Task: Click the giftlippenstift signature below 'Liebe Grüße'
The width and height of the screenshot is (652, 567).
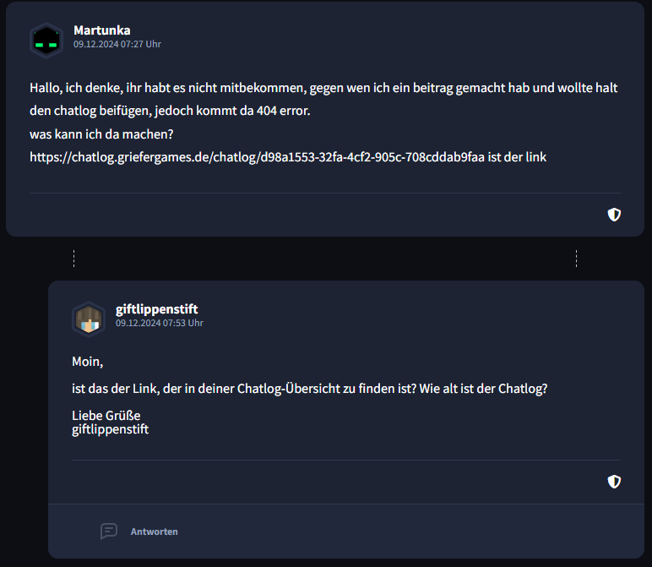Action: 110,429
